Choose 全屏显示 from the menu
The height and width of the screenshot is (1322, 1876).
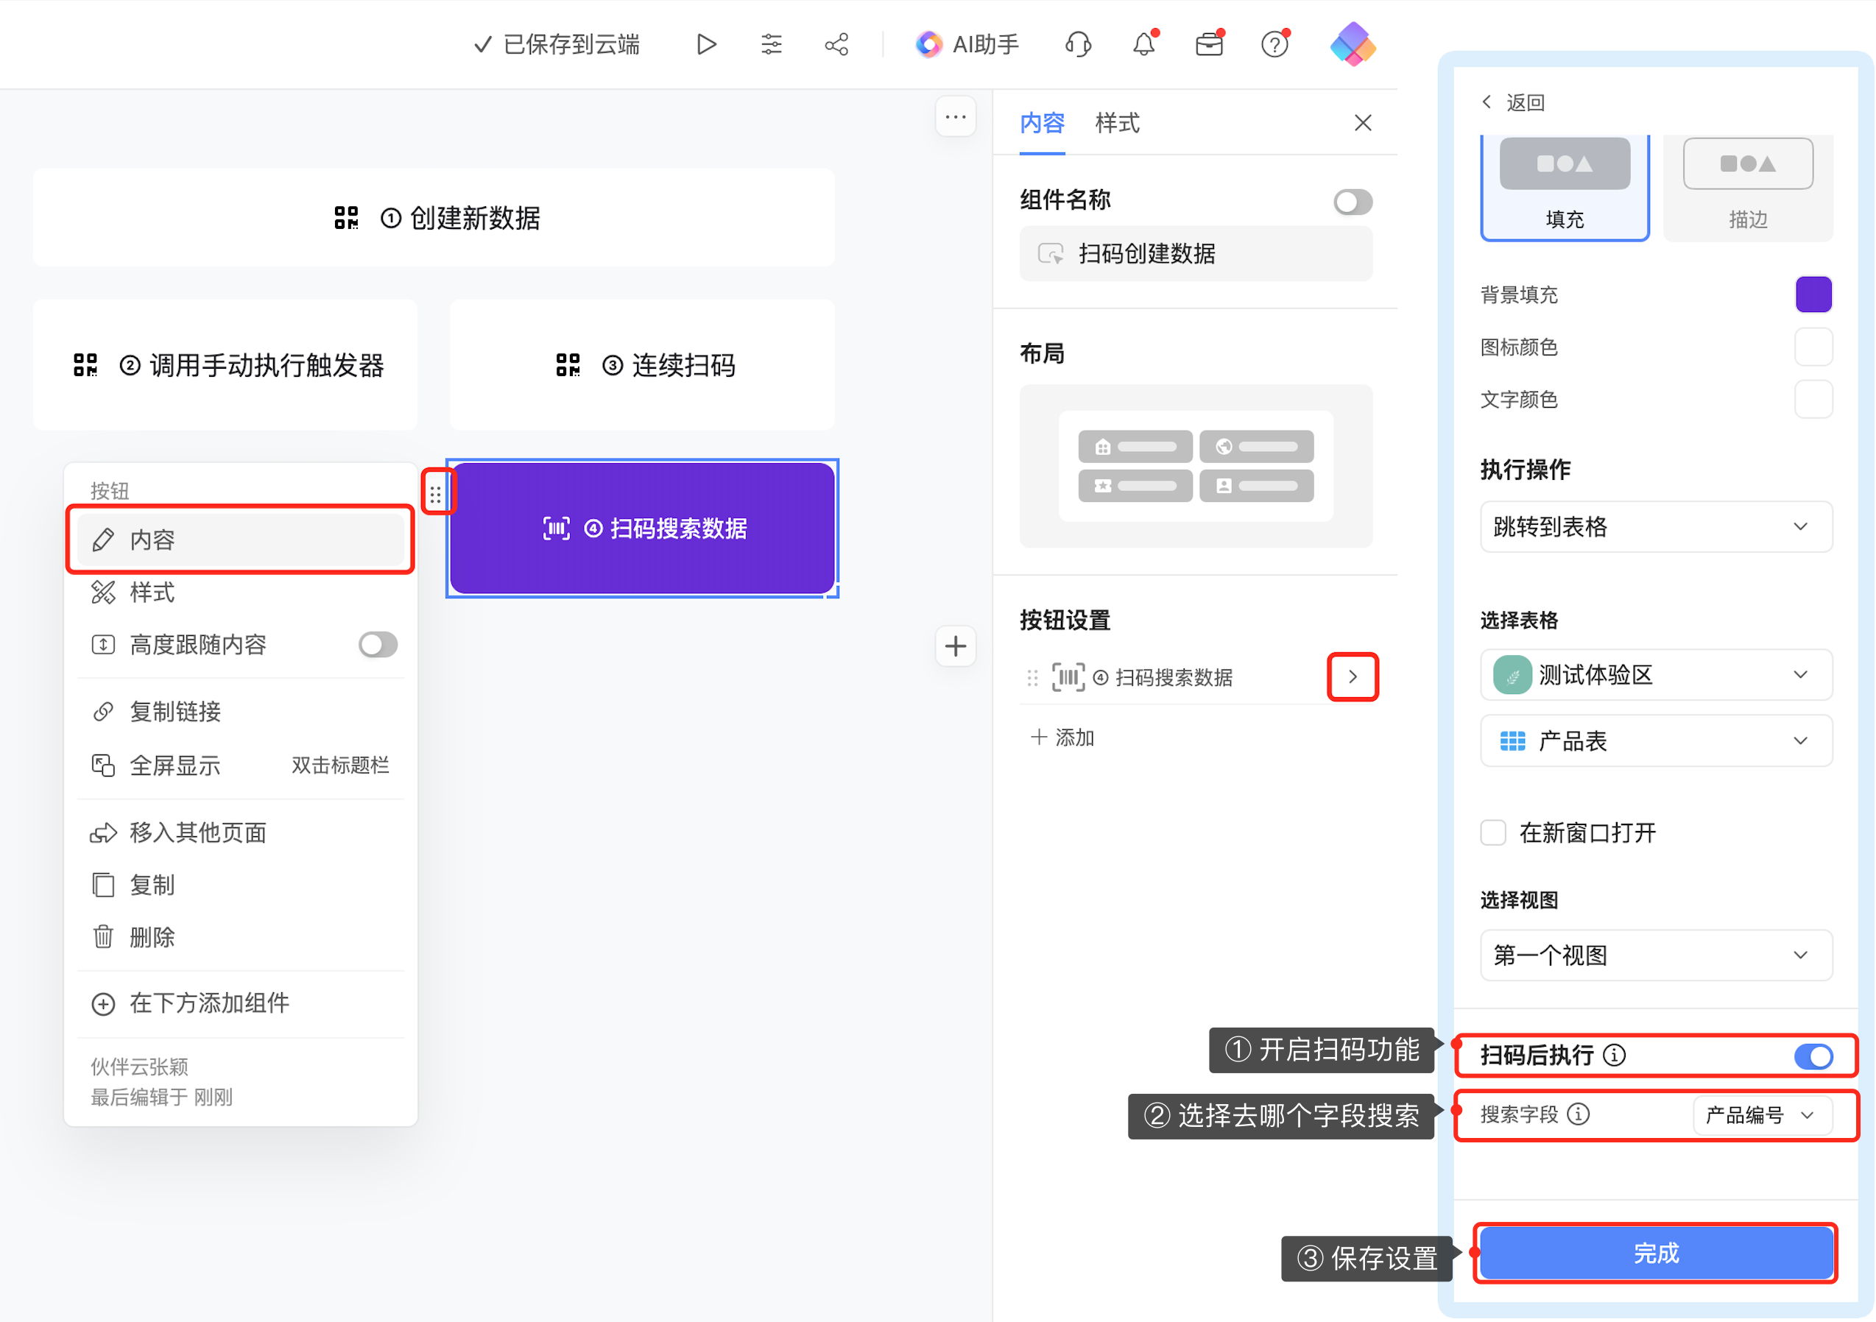click(x=241, y=766)
